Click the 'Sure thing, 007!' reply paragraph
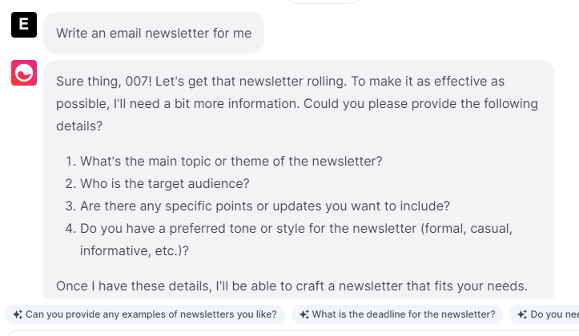The image size is (579, 336). [x=296, y=104]
